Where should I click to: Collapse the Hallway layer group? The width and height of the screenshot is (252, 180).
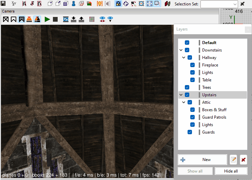(x=184, y=58)
